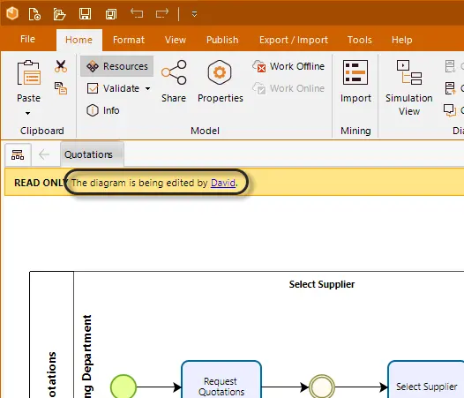464x398 pixels.
Task: Select Work Online
Action: pos(288,88)
